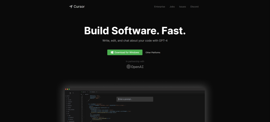Click the code editor preview image
This screenshot has width=270, height=122.
[135, 105]
